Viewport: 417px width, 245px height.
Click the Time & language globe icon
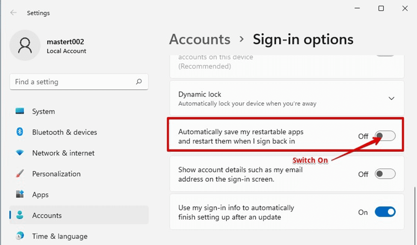coord(20,236)
